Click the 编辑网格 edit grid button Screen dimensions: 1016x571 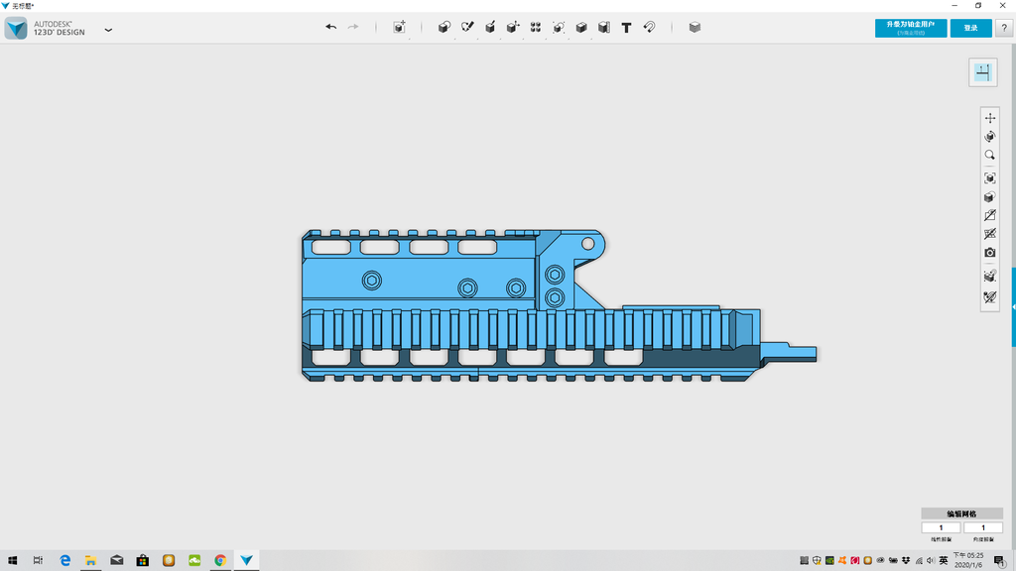click(962, 514)
